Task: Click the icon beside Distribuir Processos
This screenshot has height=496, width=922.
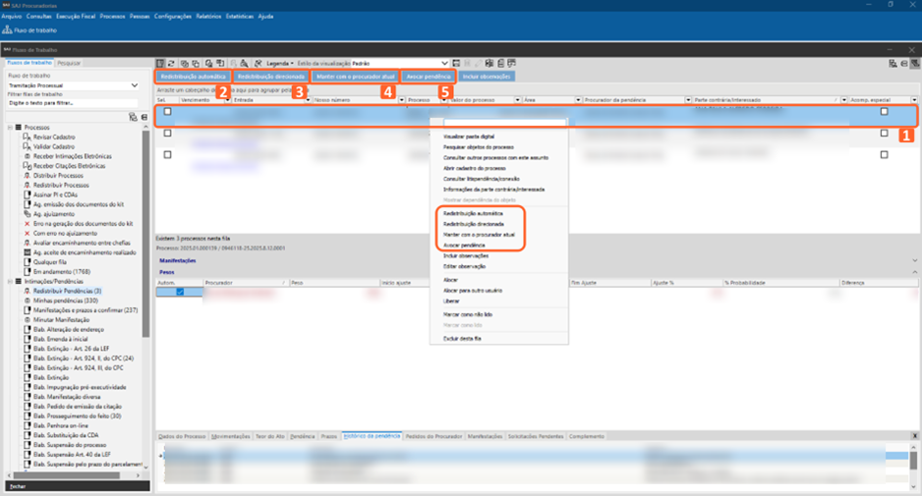Action: [27, 176]
